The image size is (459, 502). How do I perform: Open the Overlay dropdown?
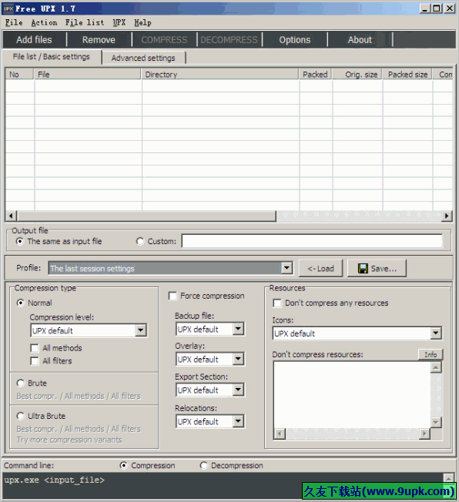click(238, 359)
